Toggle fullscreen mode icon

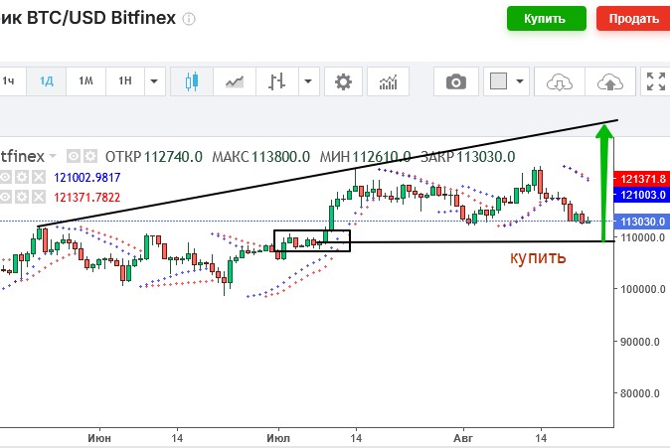click(x=655, y=81)
